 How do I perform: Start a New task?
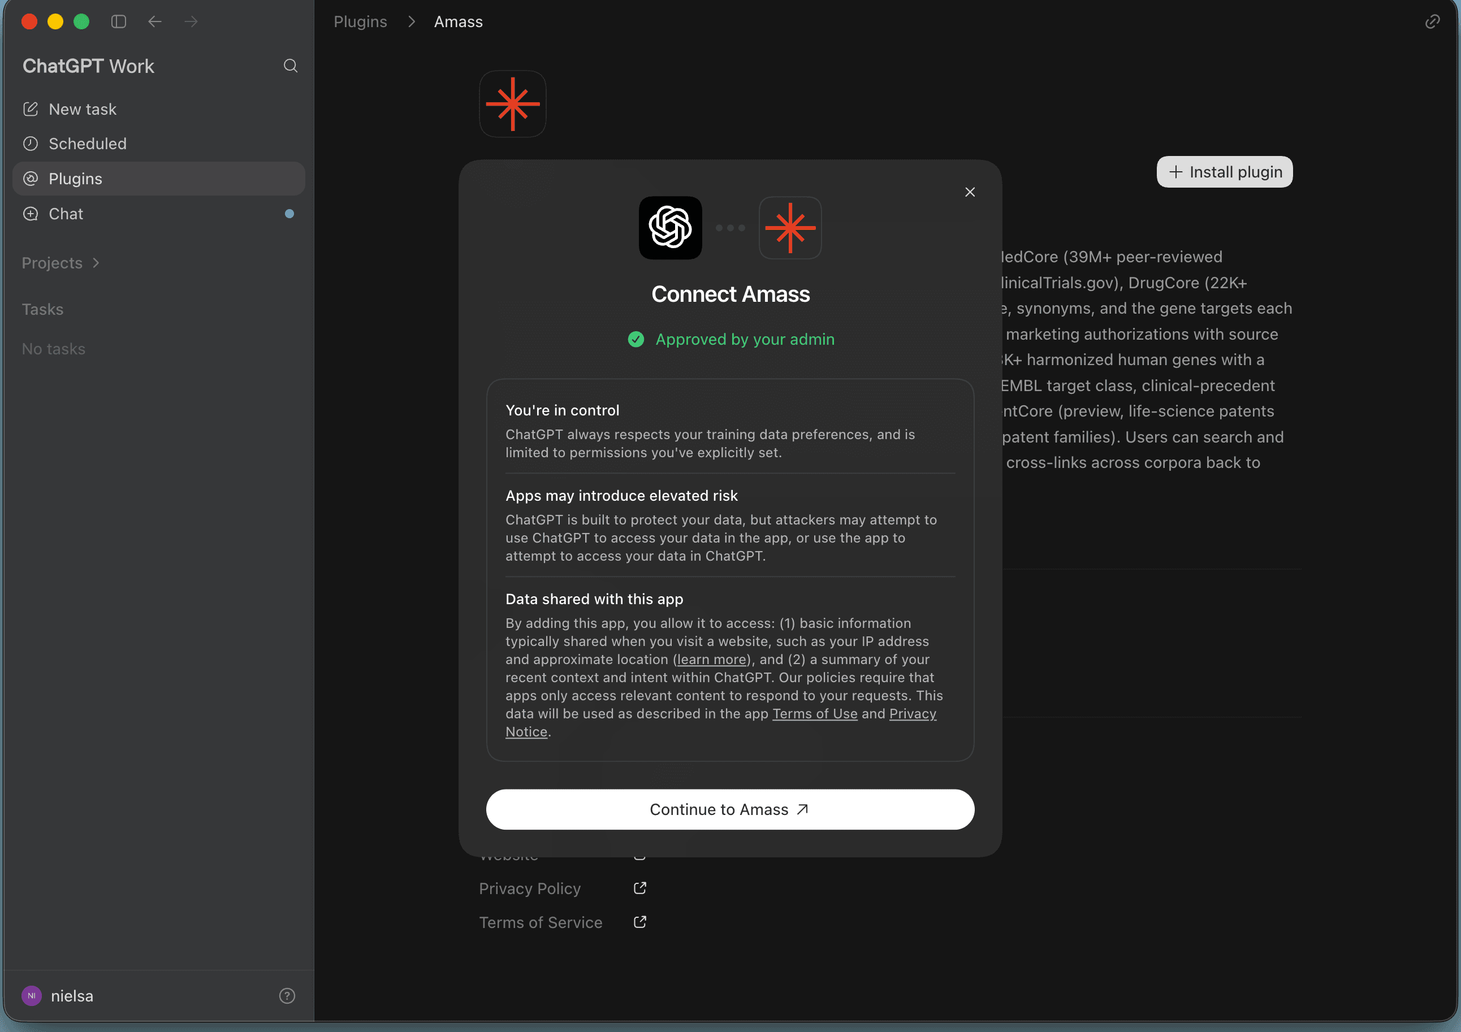158,109
